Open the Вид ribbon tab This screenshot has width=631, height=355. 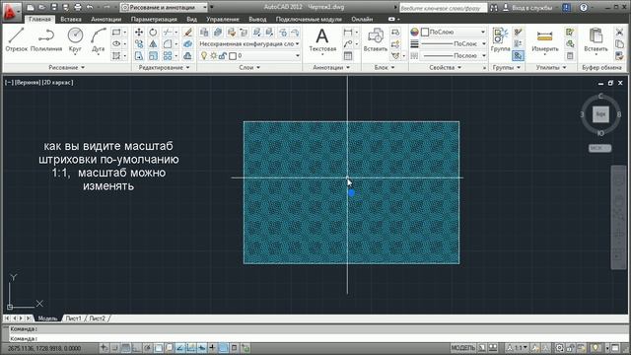point(191,19)
